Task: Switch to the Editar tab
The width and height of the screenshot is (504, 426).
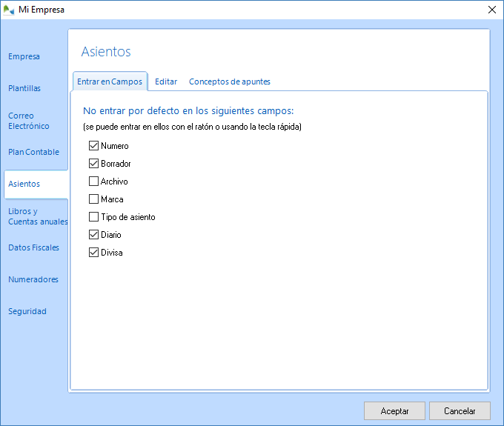Action: tap(166, 81)
